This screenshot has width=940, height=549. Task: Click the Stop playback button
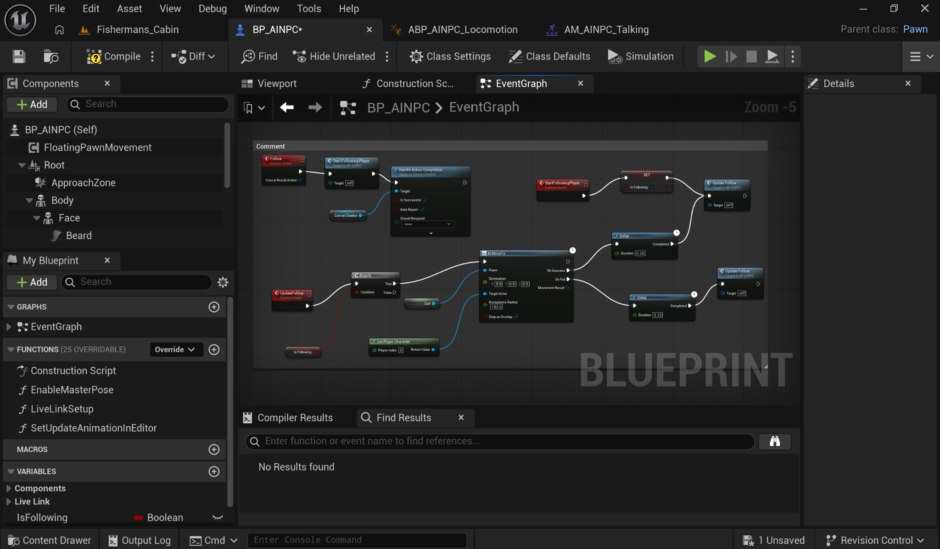click(x=751, y=56)
